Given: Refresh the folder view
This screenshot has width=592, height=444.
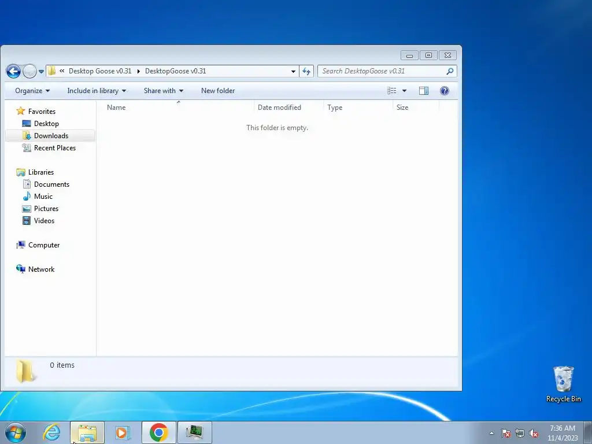Looking at the screenshot, I should click(306, 71).
